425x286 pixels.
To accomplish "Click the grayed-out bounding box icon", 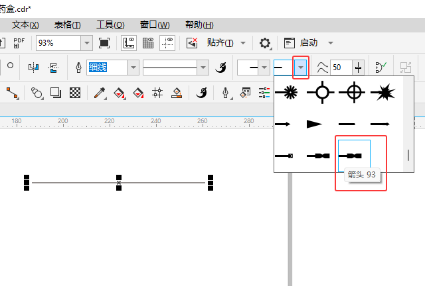I will 406,68.
